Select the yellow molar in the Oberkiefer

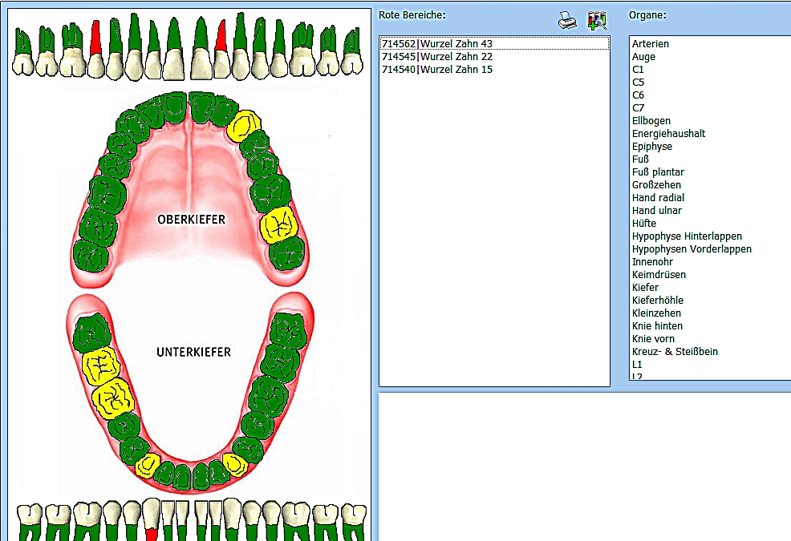pos(278,224)
